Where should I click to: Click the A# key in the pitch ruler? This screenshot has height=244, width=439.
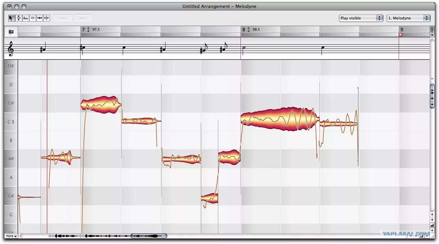[11, 159]
